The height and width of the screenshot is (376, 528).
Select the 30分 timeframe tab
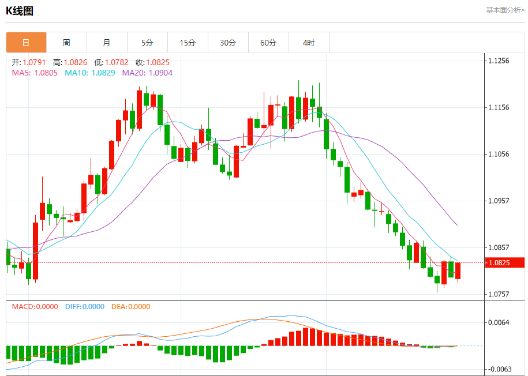point(228,43)
